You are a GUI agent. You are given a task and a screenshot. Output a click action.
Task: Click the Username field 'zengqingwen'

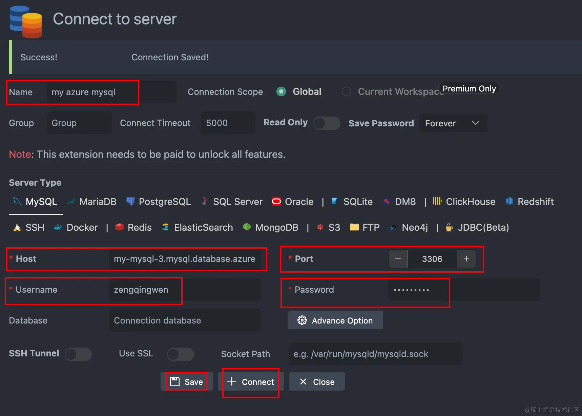[x=185, y=290]
